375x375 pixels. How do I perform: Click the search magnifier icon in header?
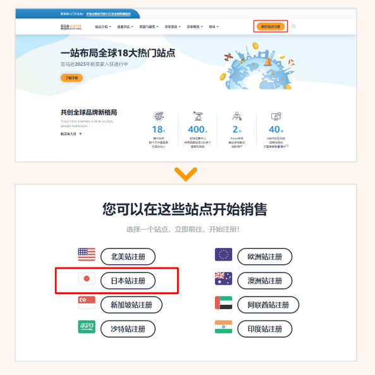point(293,27)
